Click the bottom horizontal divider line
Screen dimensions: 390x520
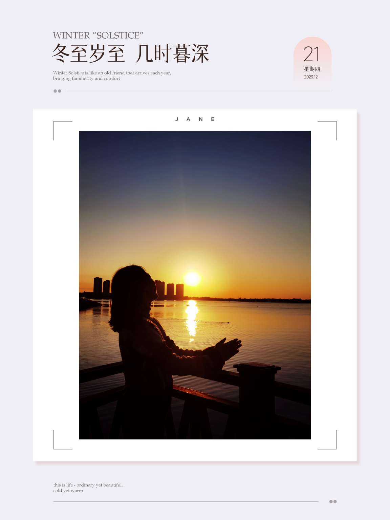(x=186, y=502)
